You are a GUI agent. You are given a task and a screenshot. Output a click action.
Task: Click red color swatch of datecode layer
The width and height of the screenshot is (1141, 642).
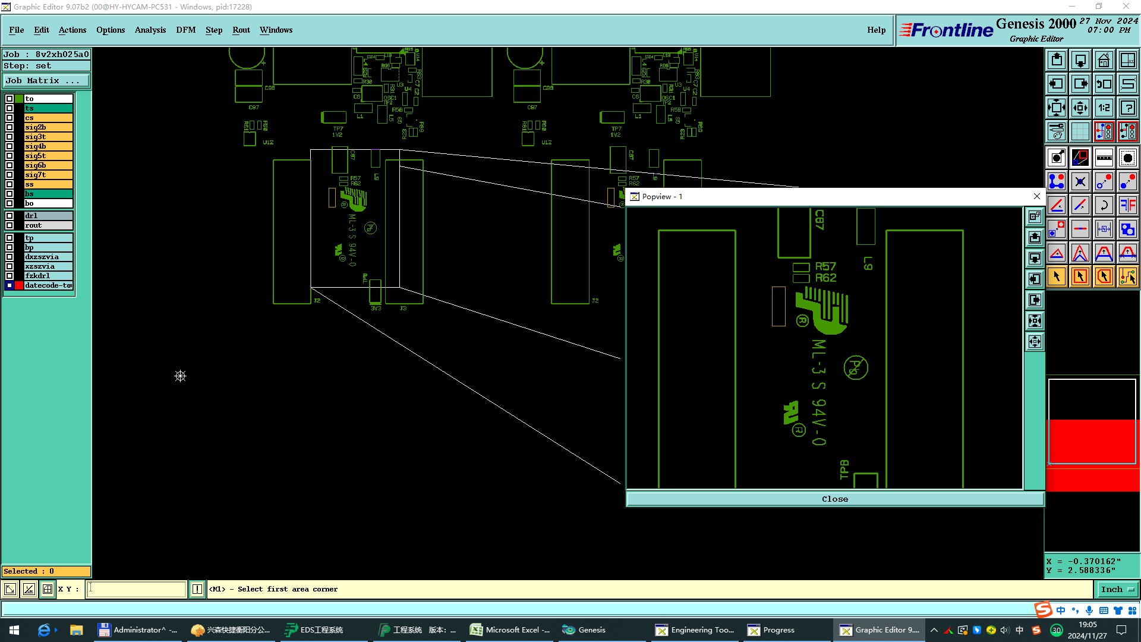[x=19, y=285]
